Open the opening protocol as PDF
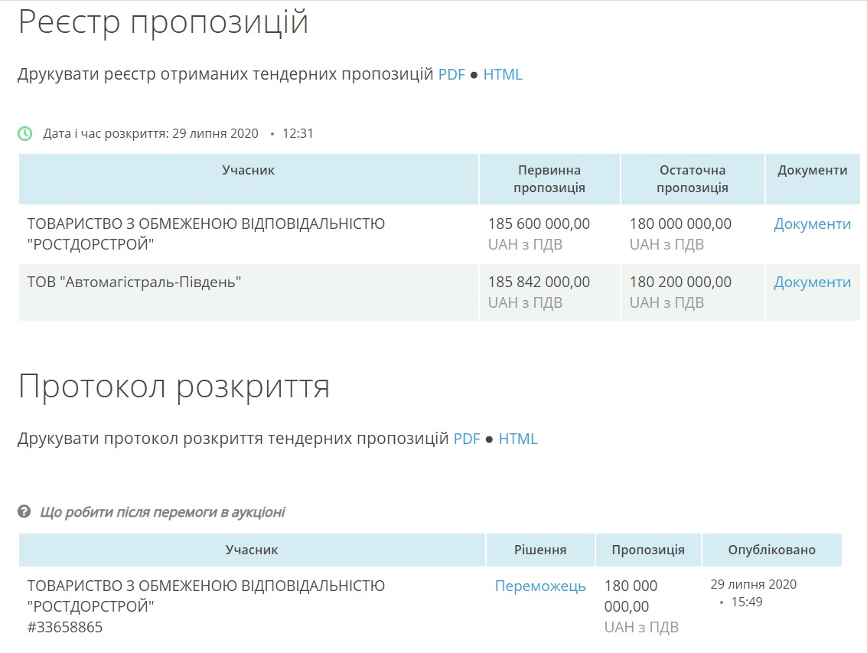The image size is (867, 653). pos(467,439)
